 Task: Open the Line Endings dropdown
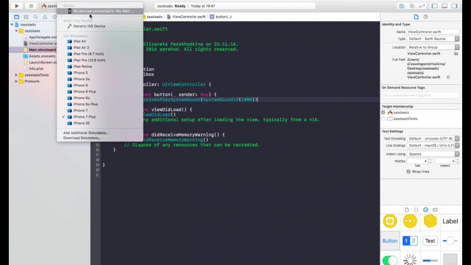click(433, 145)
